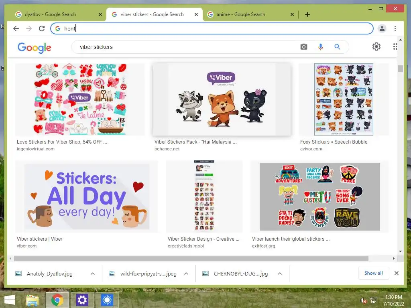The image size is (411, 308).
Task: Expand options for CHERNOBYL-DUG download
Action: [280, 274]
